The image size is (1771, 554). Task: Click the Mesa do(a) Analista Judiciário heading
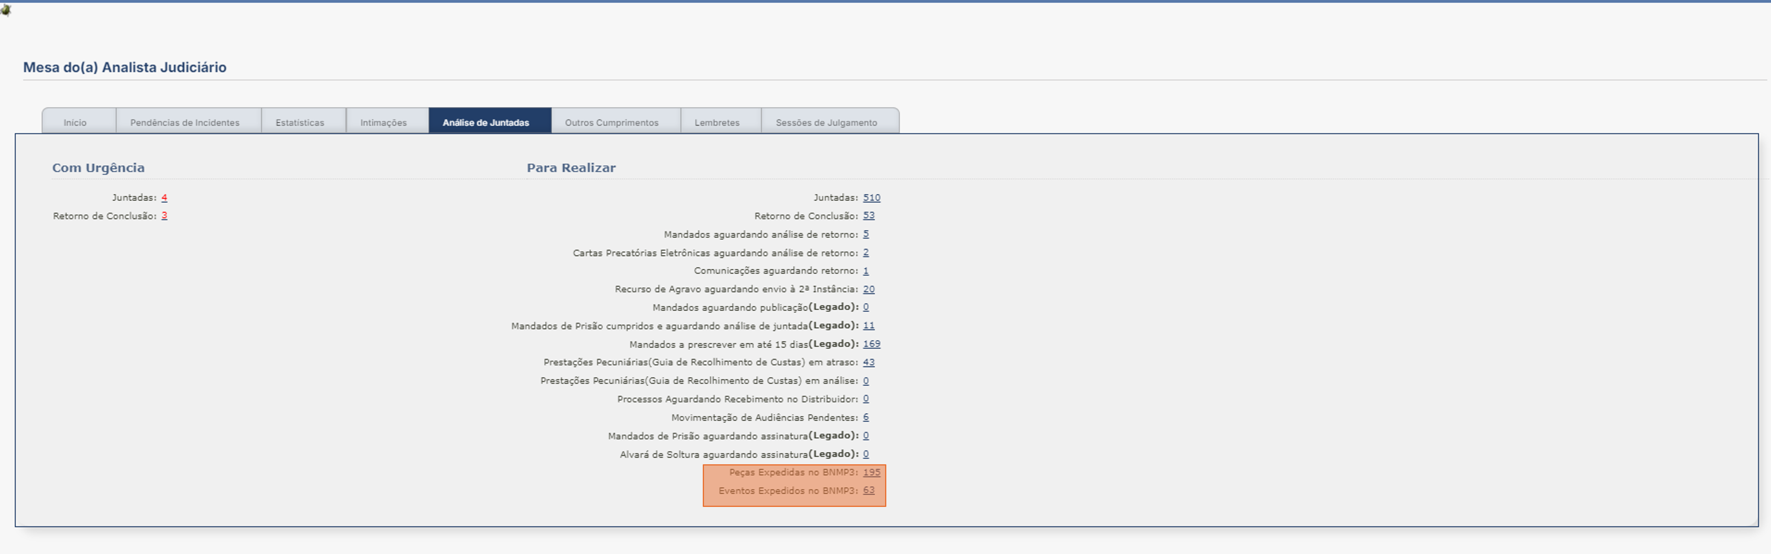click(x=124, y=67)
